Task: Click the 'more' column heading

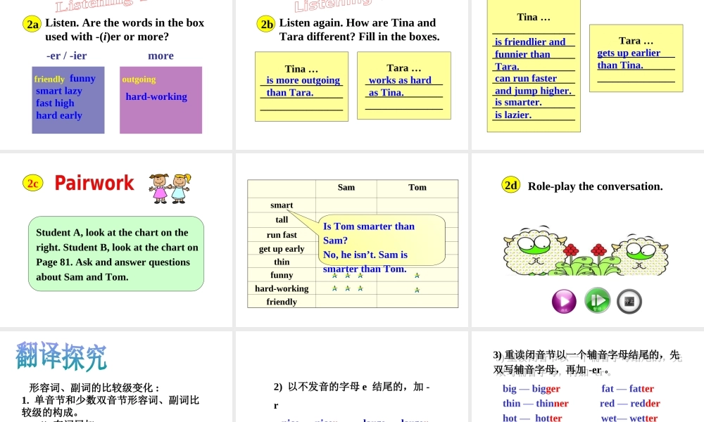Action: click(161, 56)
